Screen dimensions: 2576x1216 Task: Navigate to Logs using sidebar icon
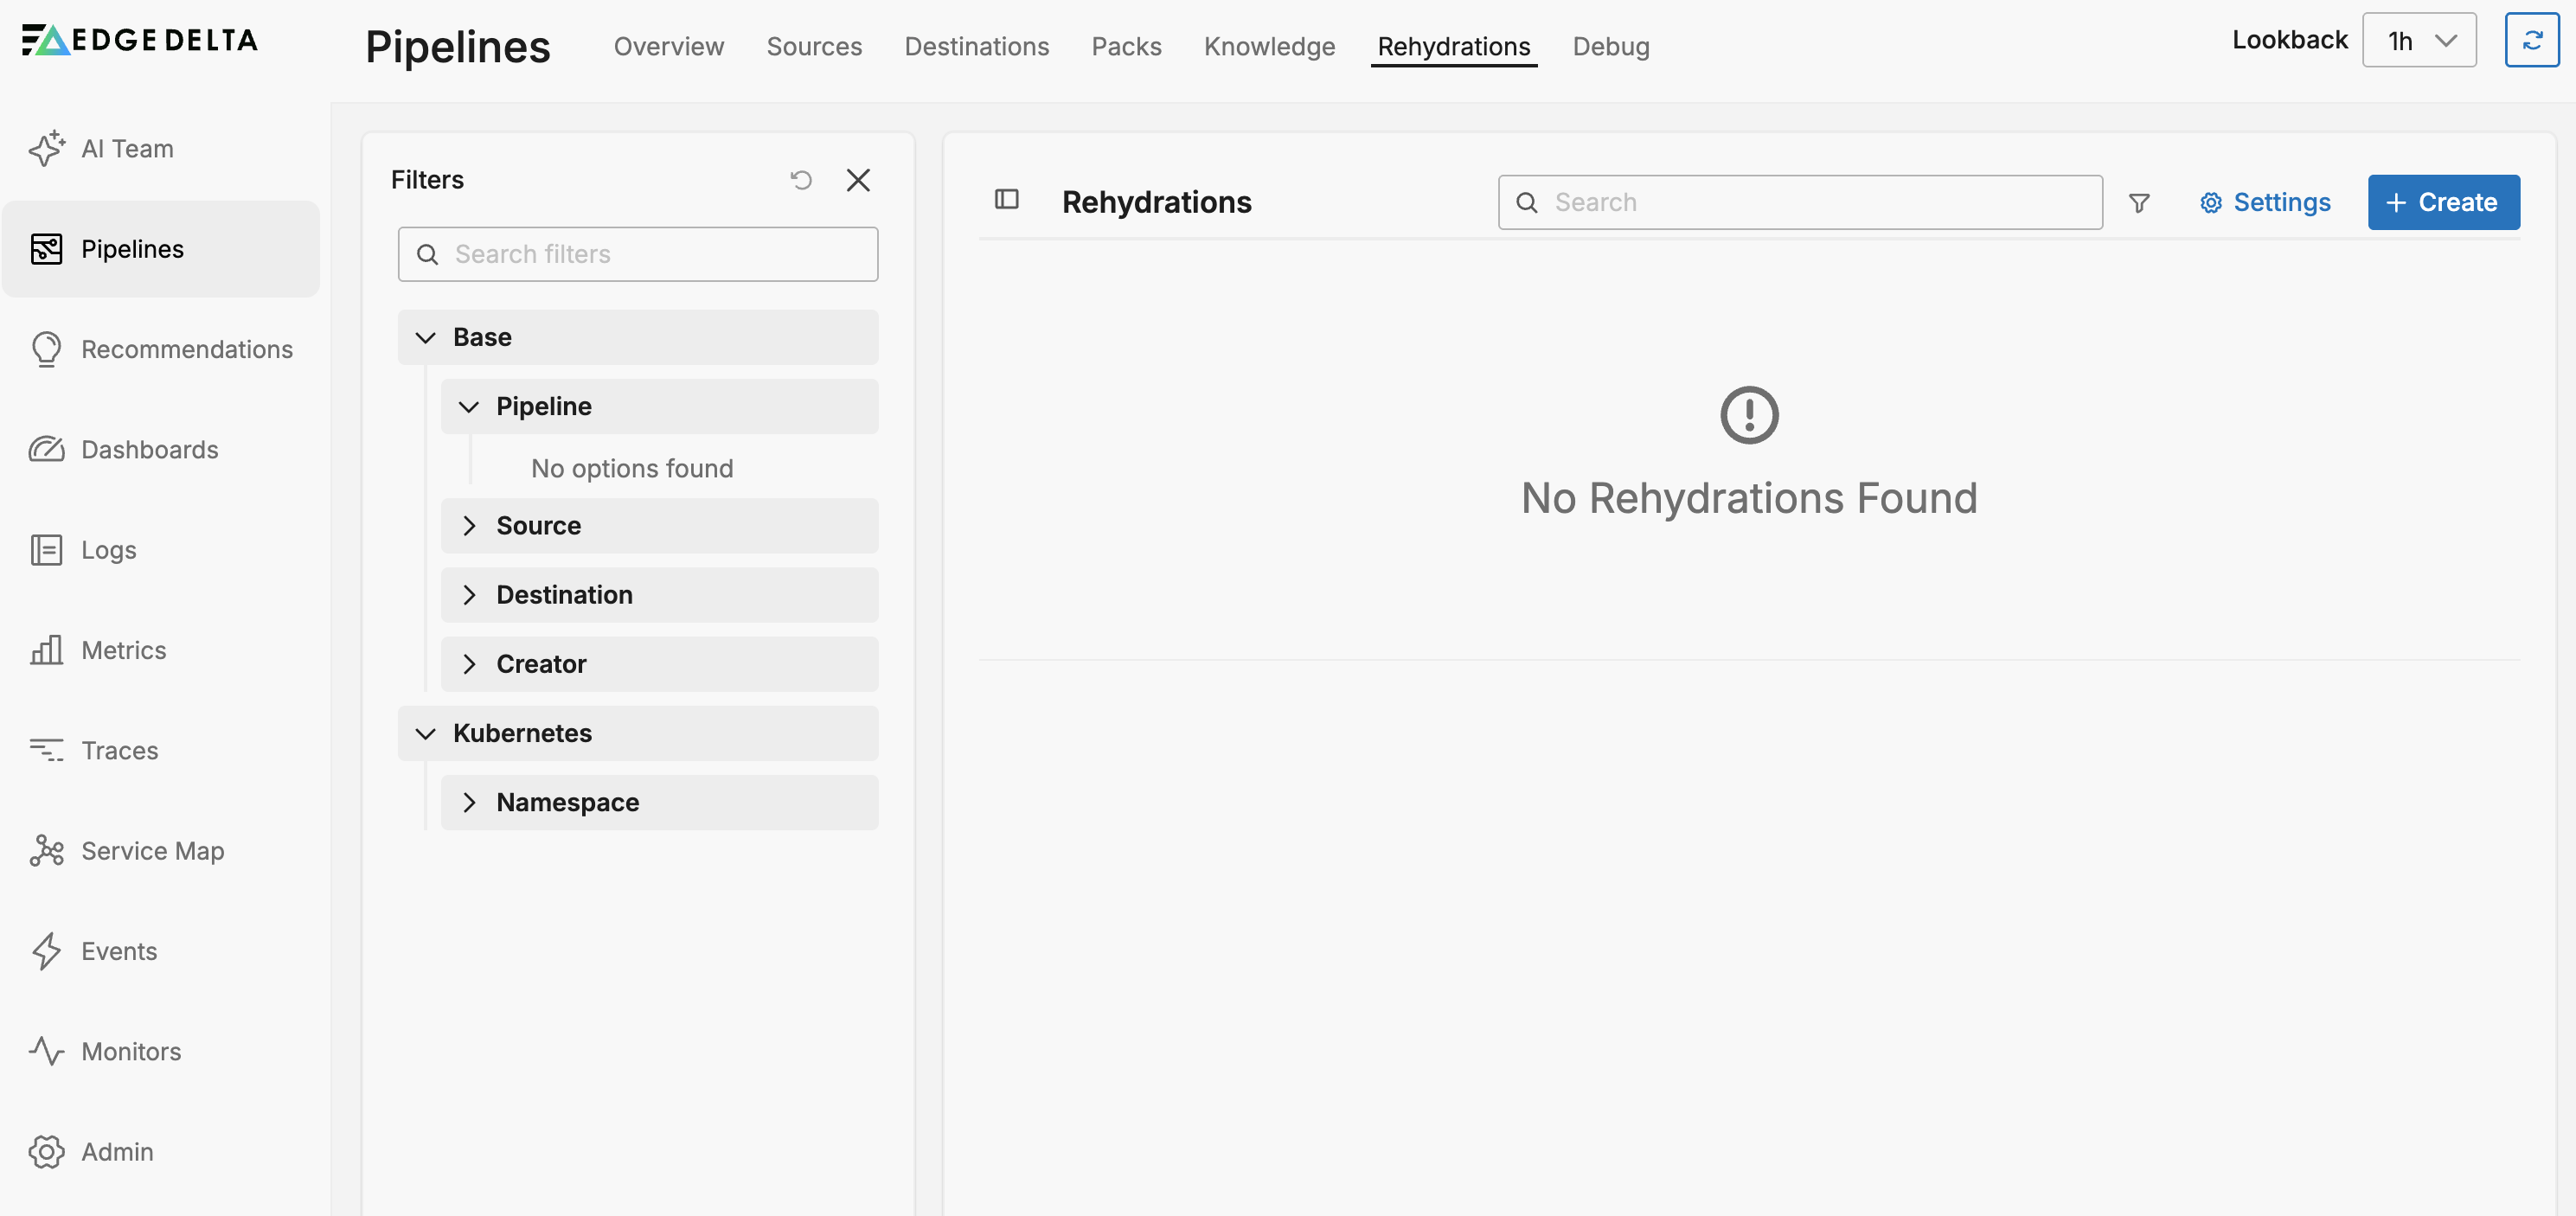(47, 549)
